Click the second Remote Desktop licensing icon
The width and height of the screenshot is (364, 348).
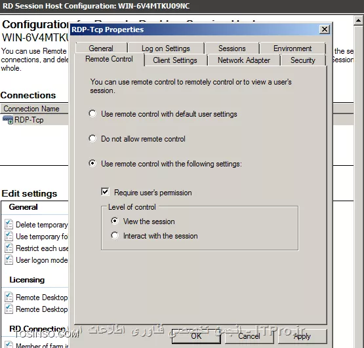coord(9,309)
